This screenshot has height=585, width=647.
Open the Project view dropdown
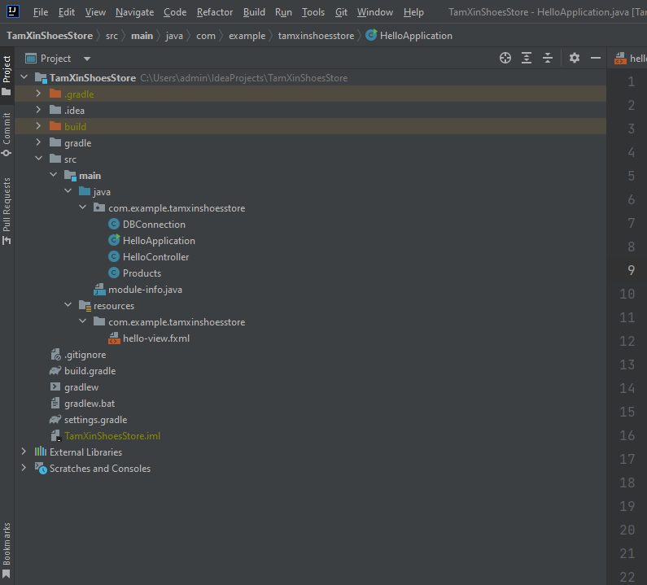coord(86,59)
